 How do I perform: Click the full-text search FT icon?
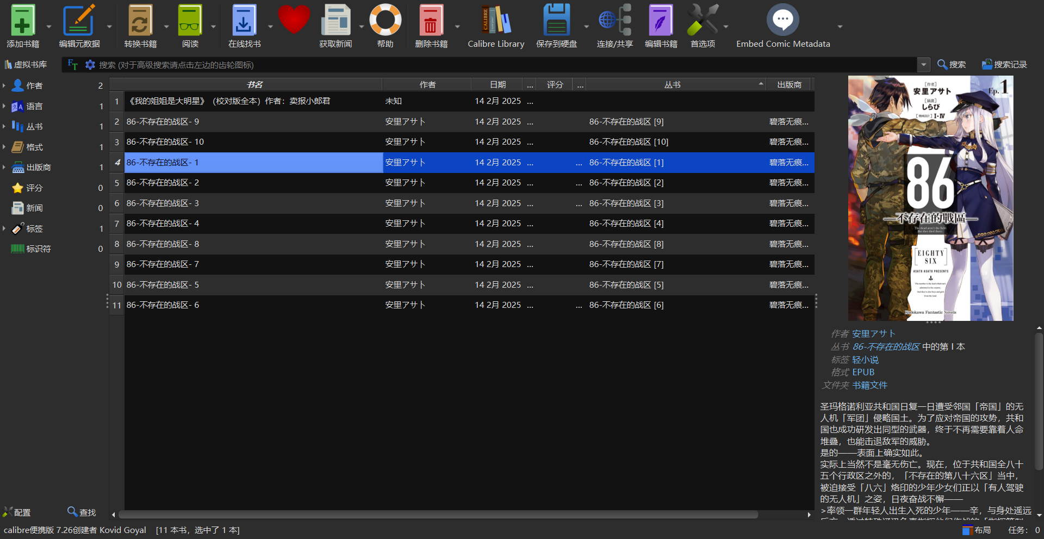(72, 65)
